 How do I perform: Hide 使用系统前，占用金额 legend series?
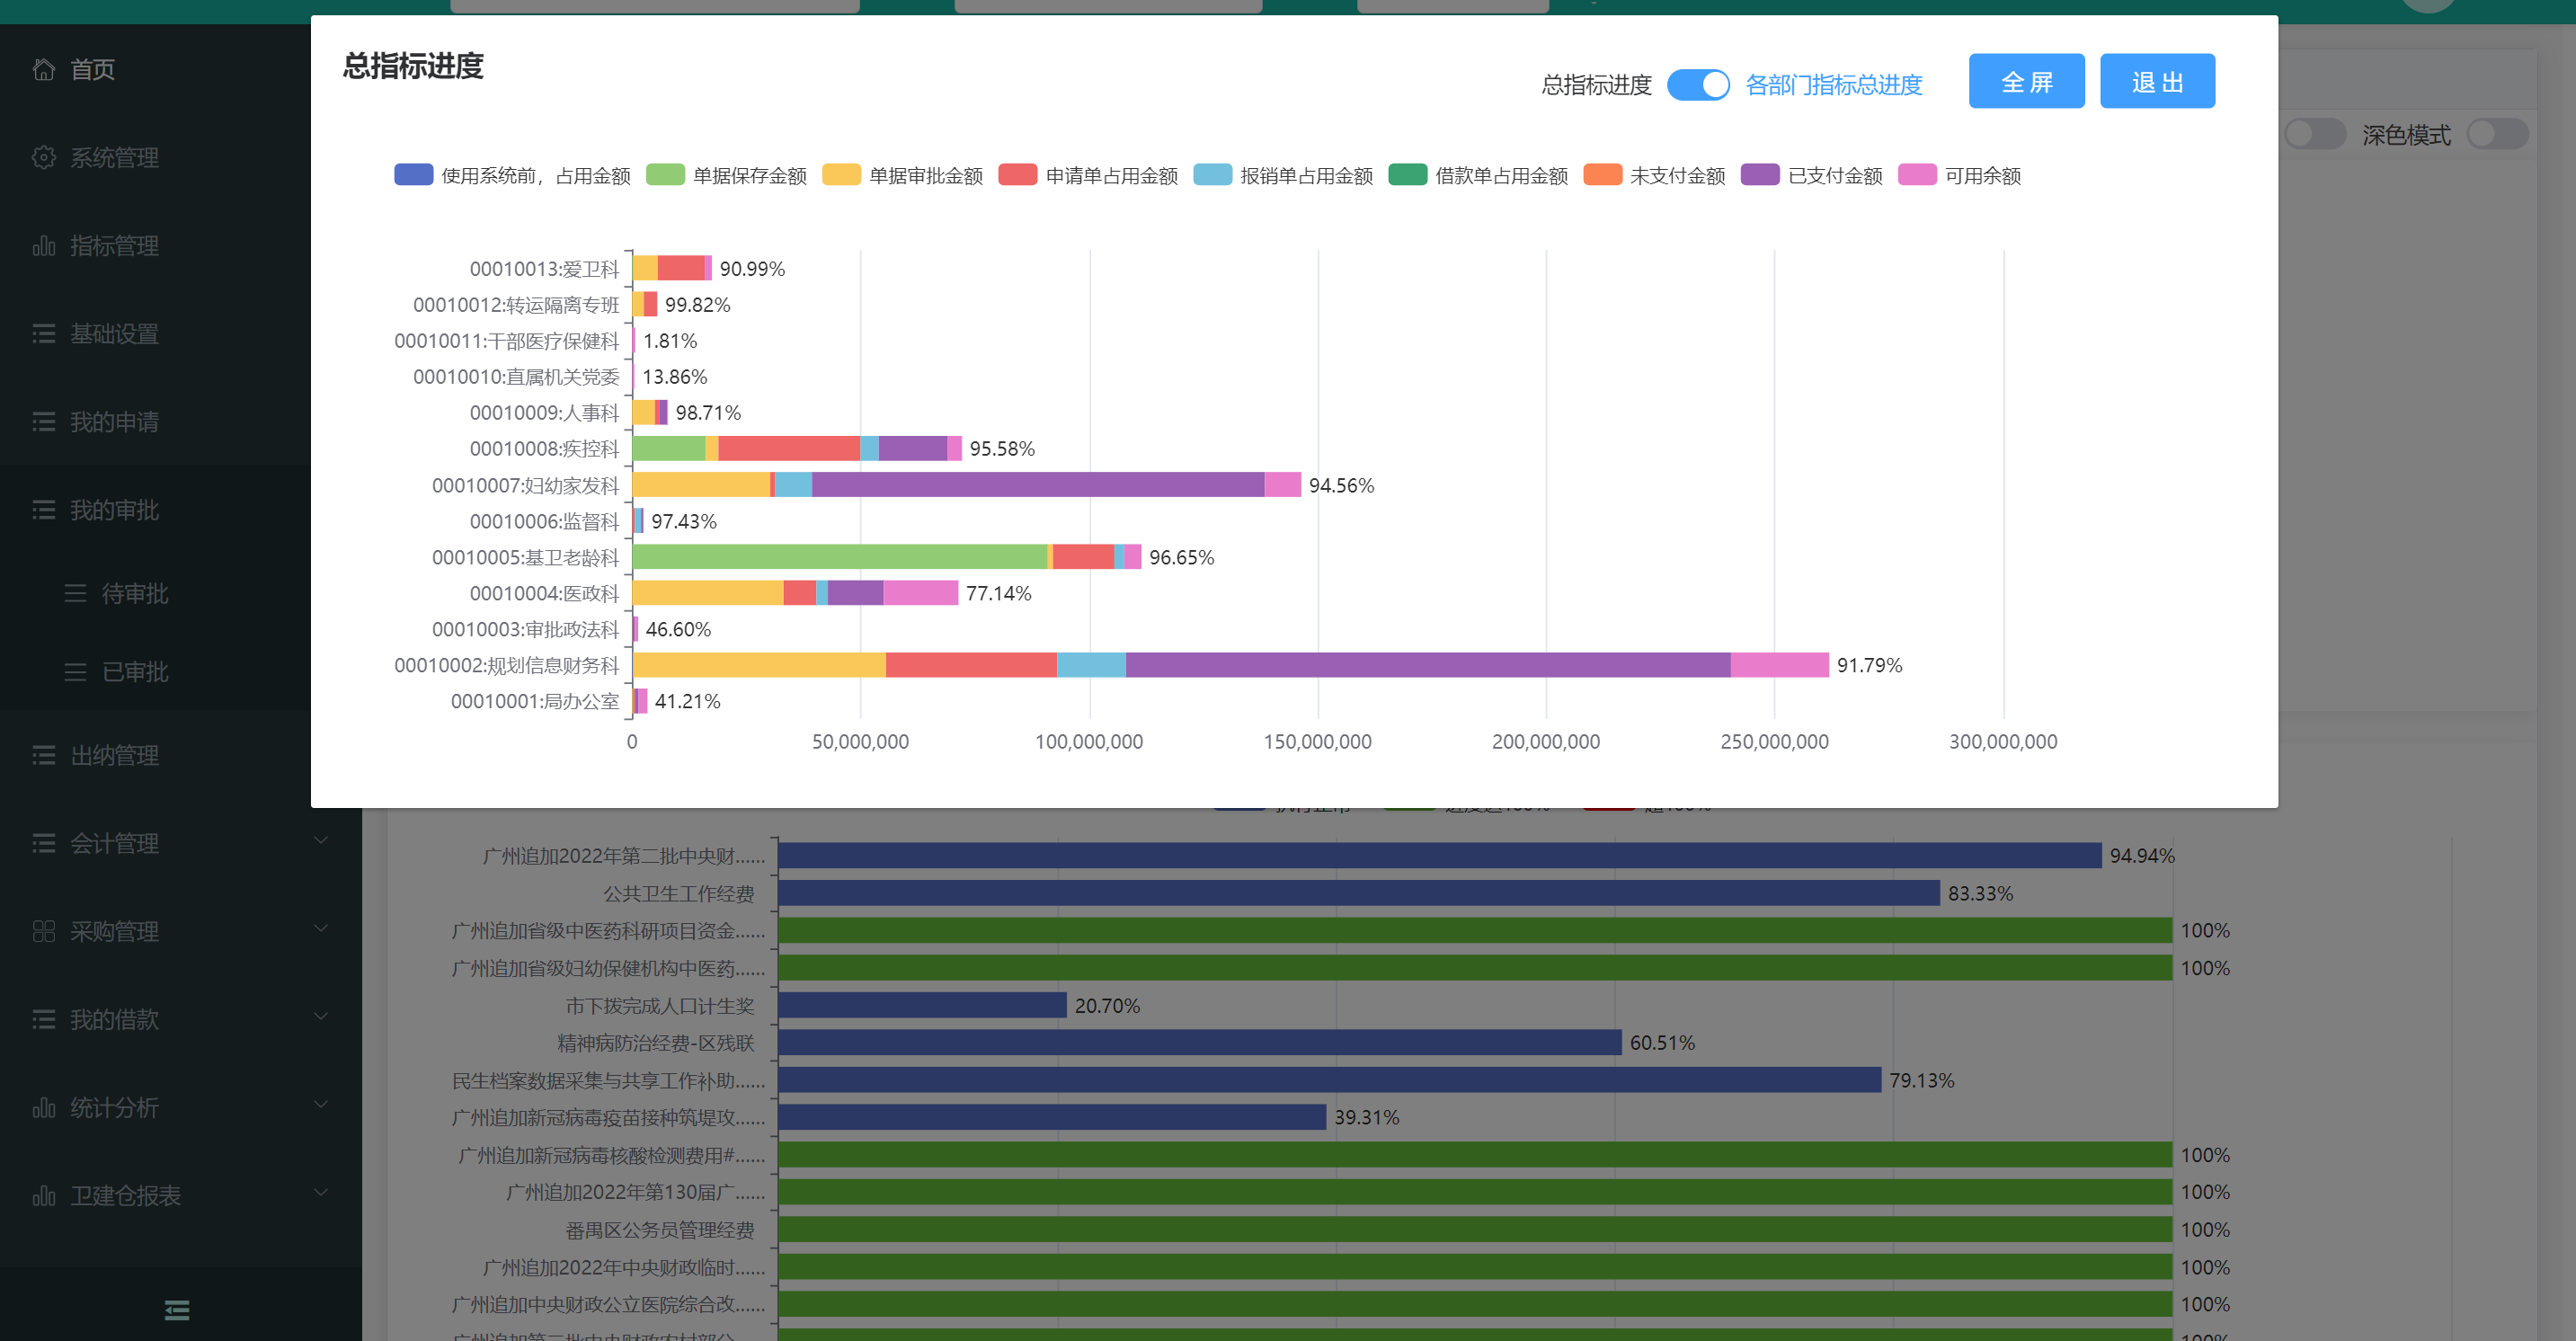click(x=512, y=175)
